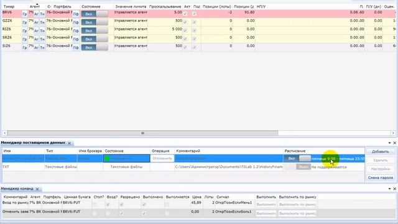Image resolution: width=398 pixels, height=224 pixels.
Task: Click Выполнить for Вход по рынку command
Action: [x=266, y=205]
